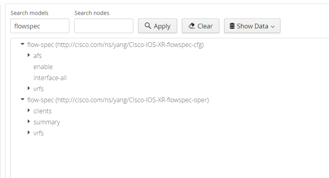Expand the clients node
Image resolution: width=329 pixels, height=178 pixels.
pos(29,111)
